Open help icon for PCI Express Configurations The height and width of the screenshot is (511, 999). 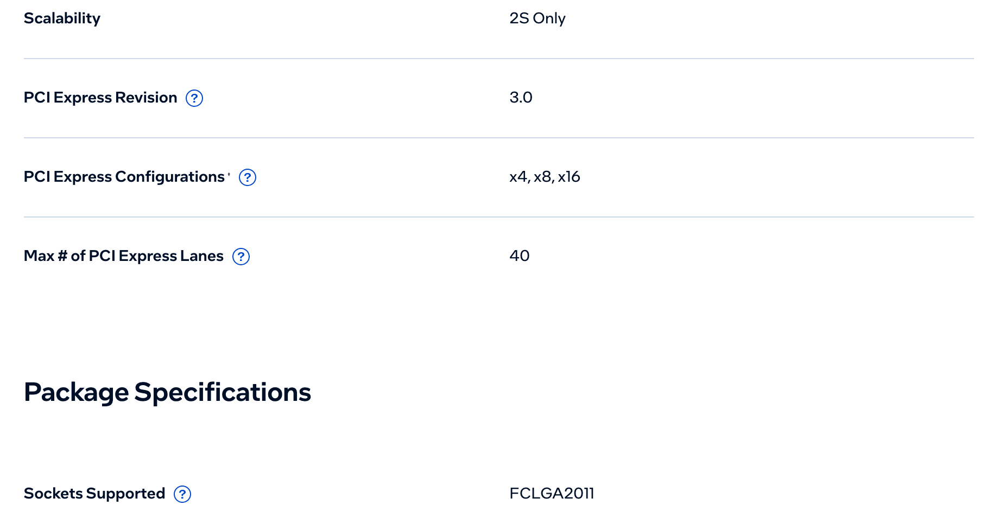pyautogui.click(x=248, y=177)
